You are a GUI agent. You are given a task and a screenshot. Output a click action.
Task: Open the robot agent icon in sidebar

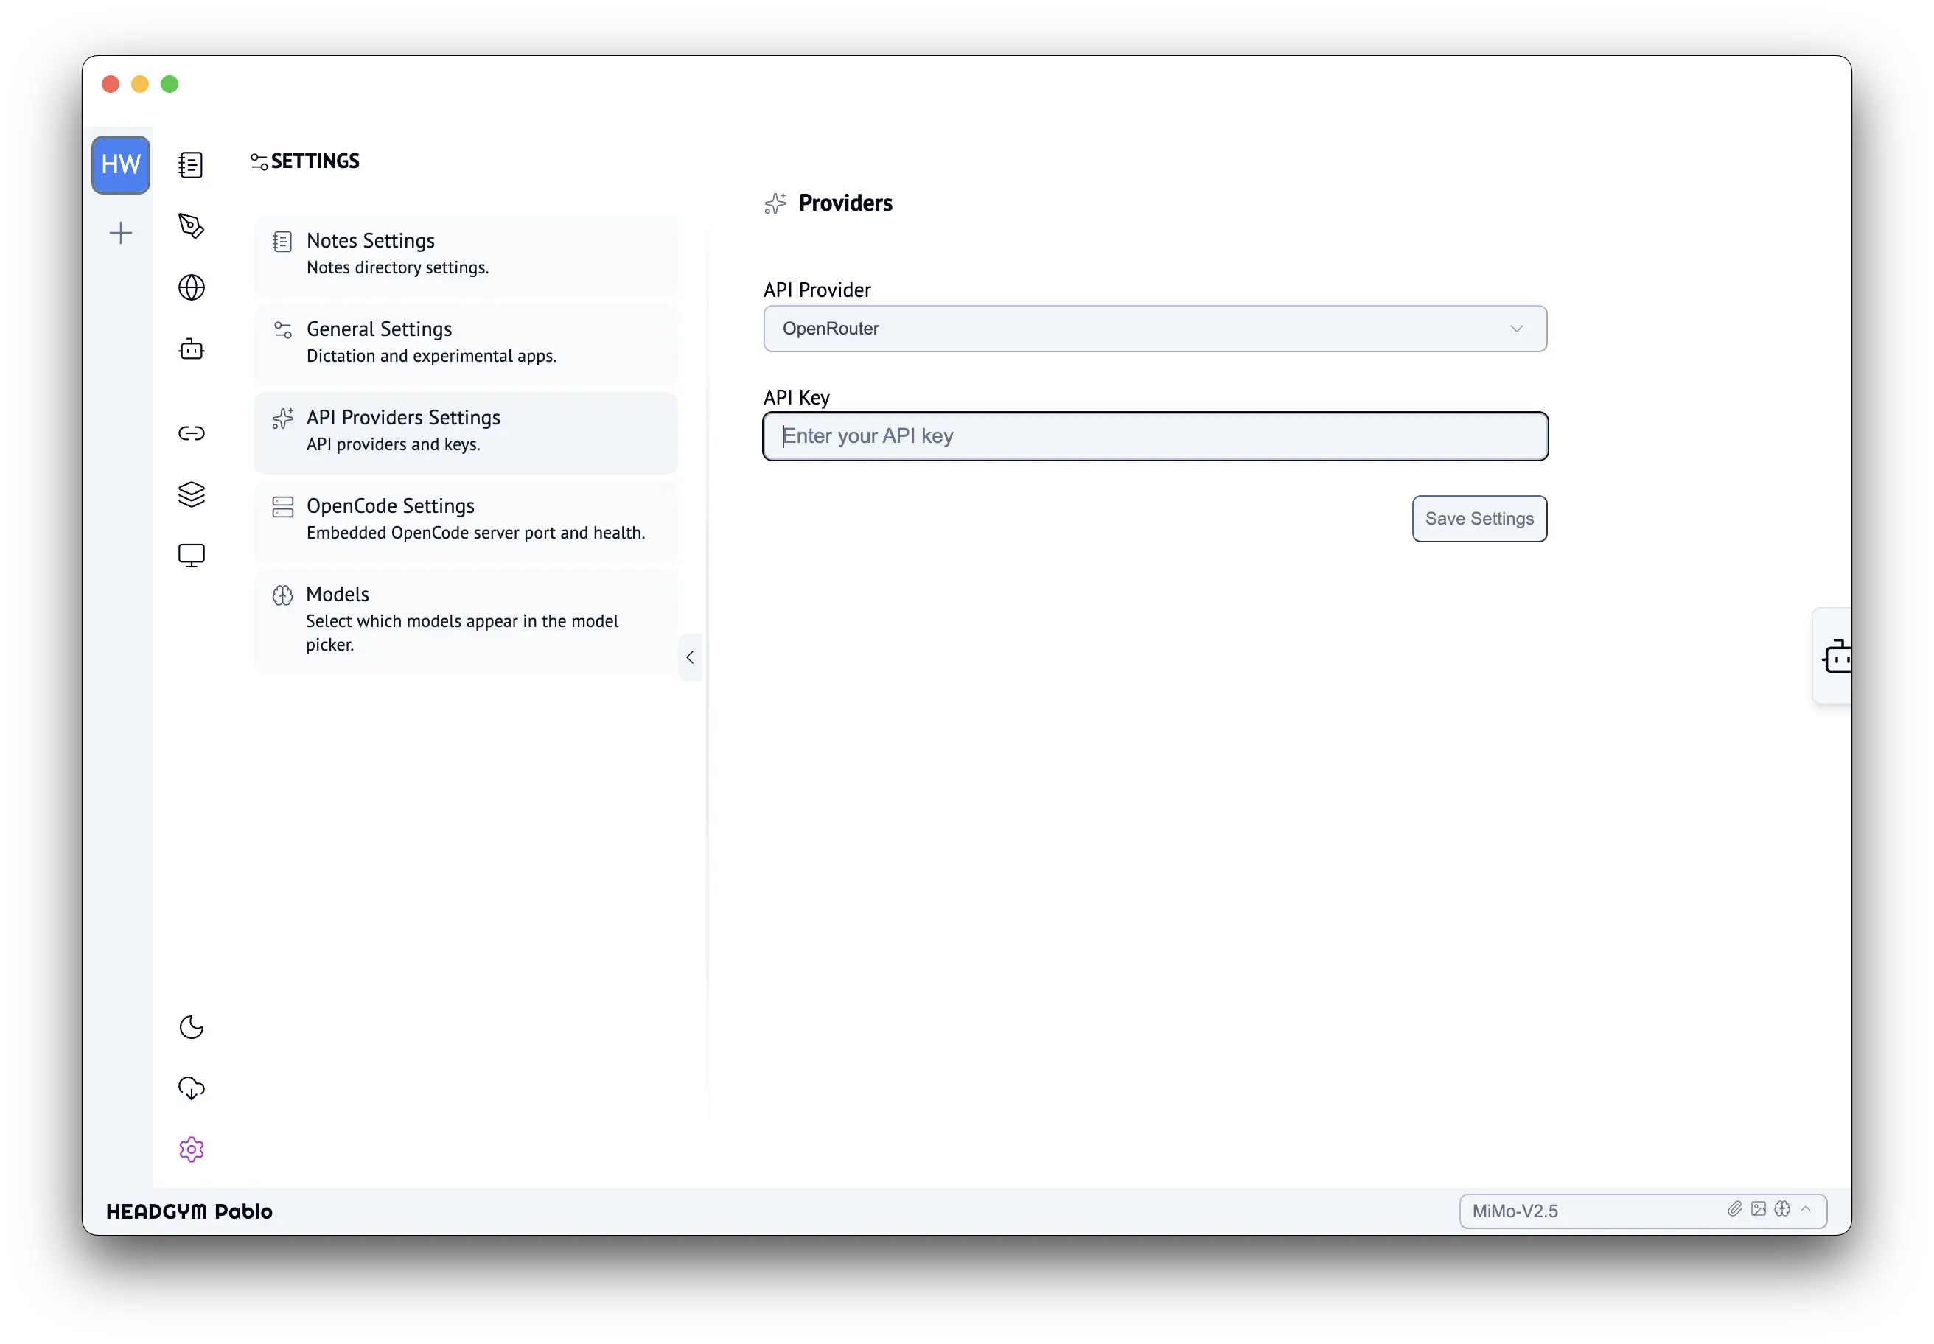(x=191, y=349)
